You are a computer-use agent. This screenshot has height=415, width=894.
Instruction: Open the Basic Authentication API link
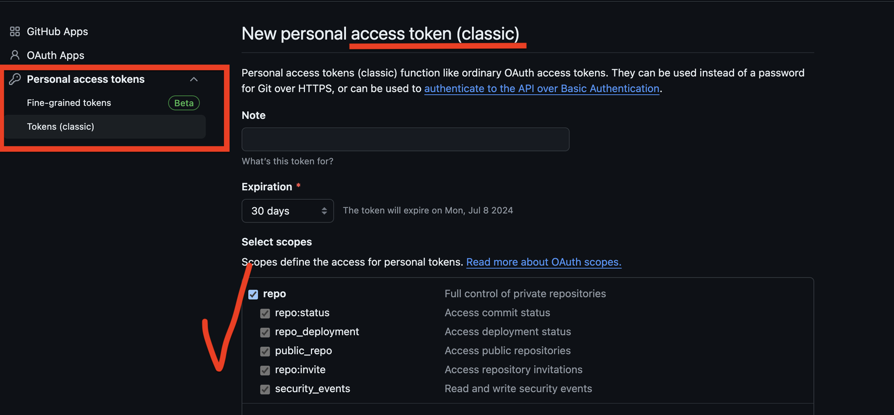tap(541, 89)
